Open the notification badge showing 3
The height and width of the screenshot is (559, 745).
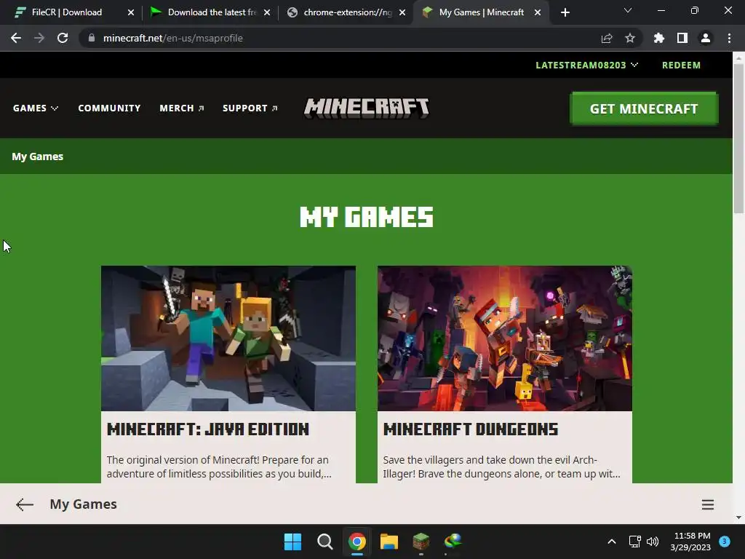(x=725, y=541)
